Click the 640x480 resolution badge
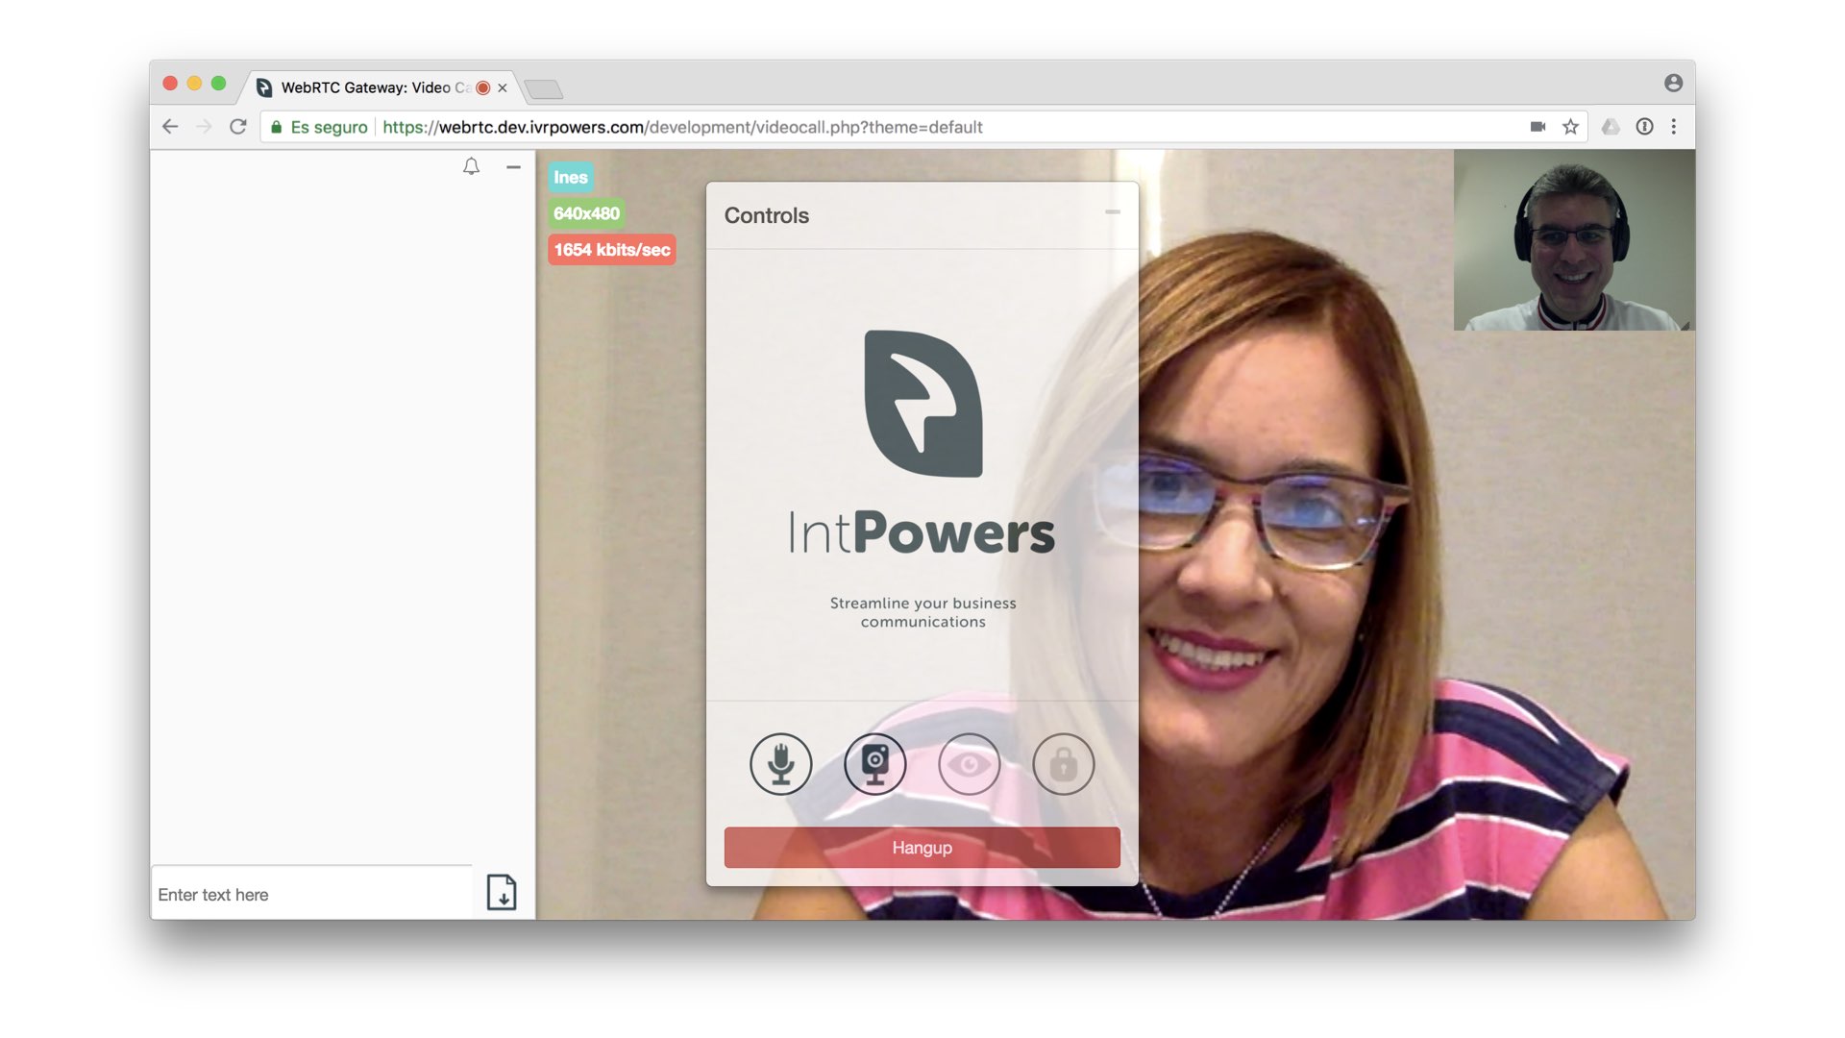1845x1038 pixels. pos(586,213)
